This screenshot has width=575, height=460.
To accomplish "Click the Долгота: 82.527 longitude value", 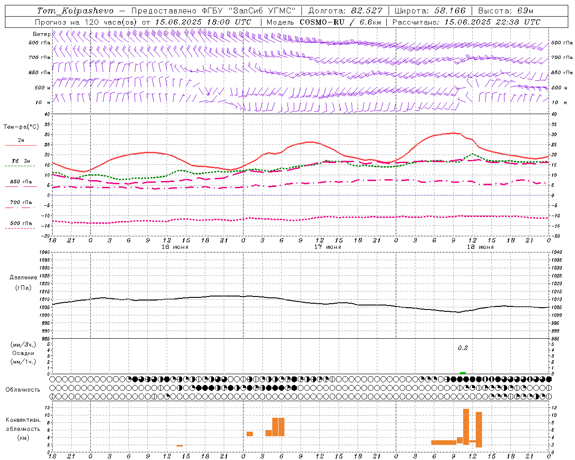I will tap(345, 11).
